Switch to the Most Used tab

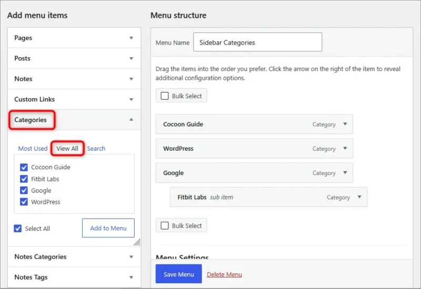coord(33,149)
